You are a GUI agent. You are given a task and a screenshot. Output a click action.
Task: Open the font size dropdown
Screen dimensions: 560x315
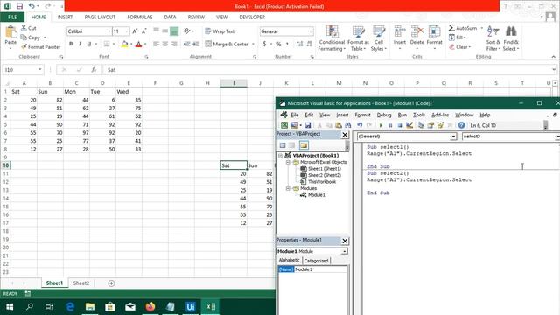coord(126,31)
